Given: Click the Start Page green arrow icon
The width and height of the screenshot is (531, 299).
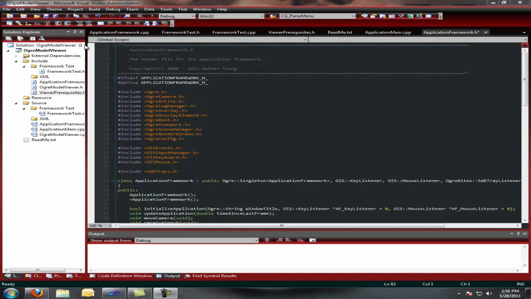Looking at the screenshot, I should 410,16.
